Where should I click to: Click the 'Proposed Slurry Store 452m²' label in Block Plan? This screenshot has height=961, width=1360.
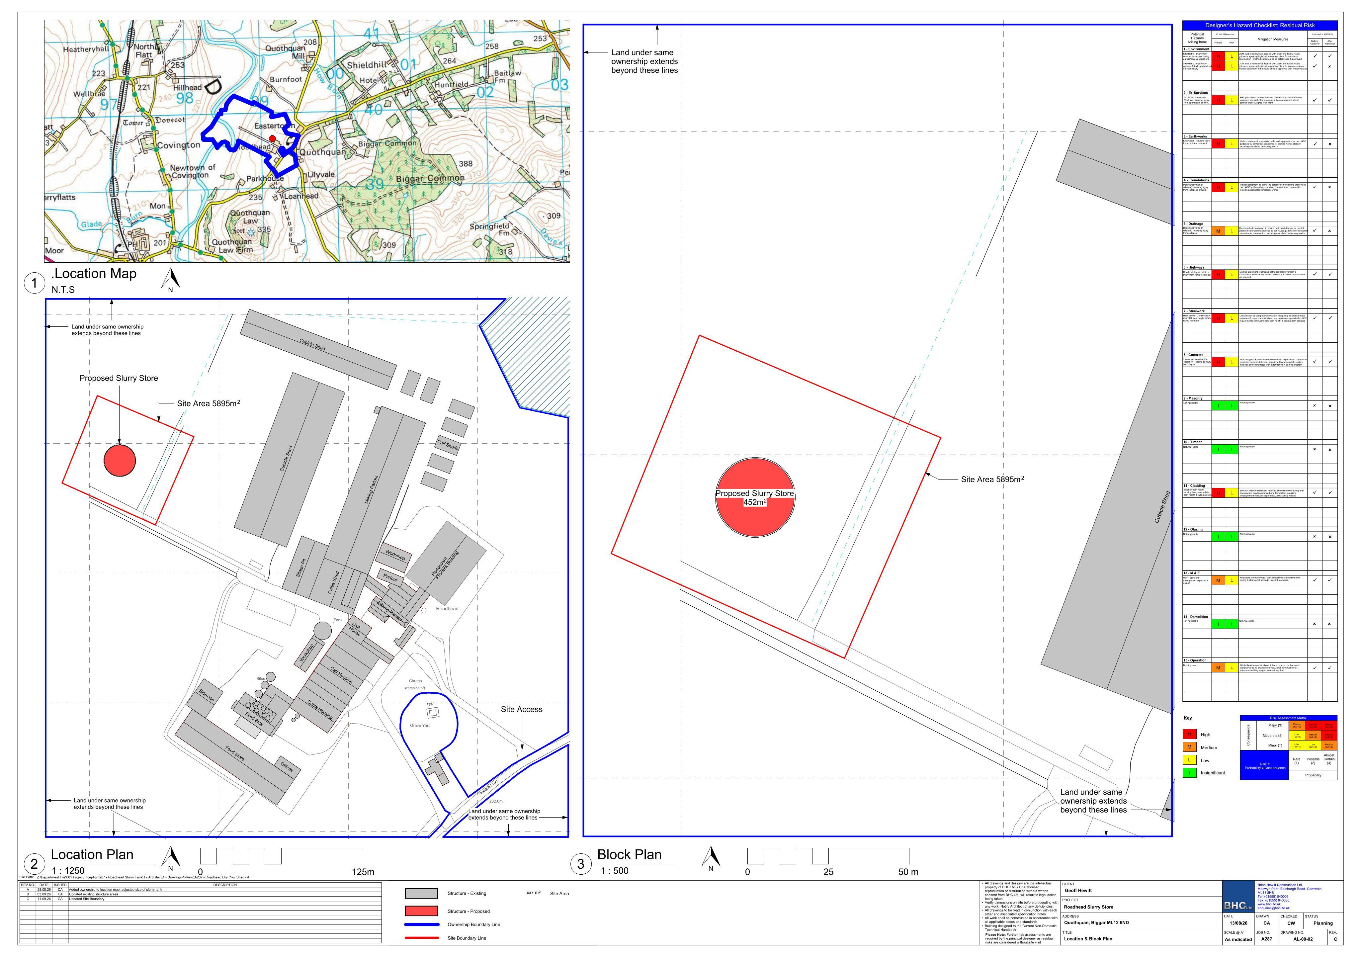pyautogui.click(x=755, y=498)
